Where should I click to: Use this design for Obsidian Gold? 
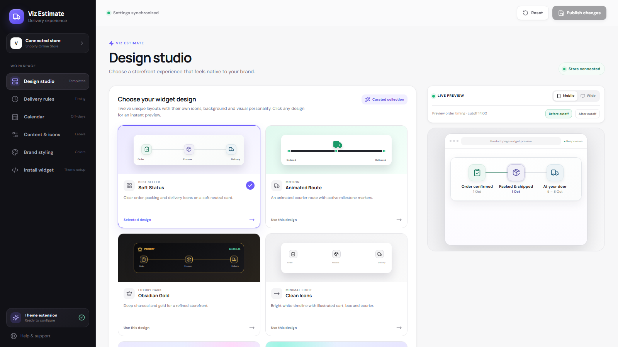pos(189,328)
